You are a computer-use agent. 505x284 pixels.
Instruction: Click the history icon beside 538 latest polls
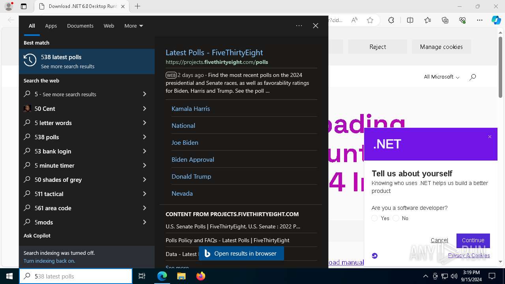coord(30,60)
